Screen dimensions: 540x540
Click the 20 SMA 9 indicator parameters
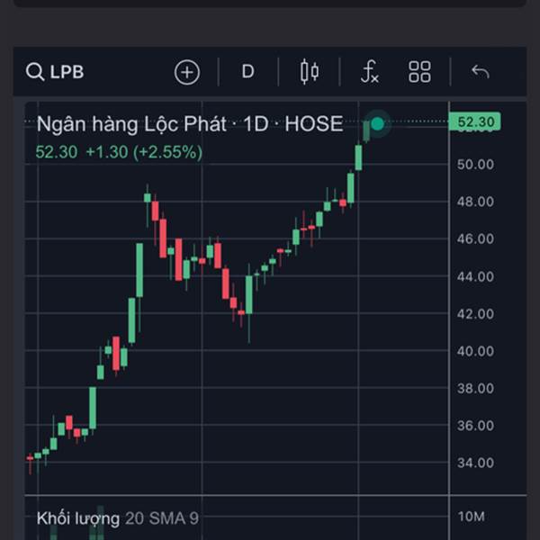tap(162, 518)
